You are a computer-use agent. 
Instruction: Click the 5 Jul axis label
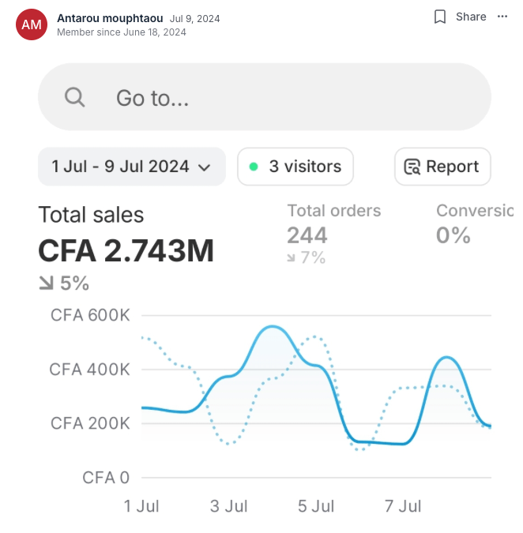tap(316, 506)
